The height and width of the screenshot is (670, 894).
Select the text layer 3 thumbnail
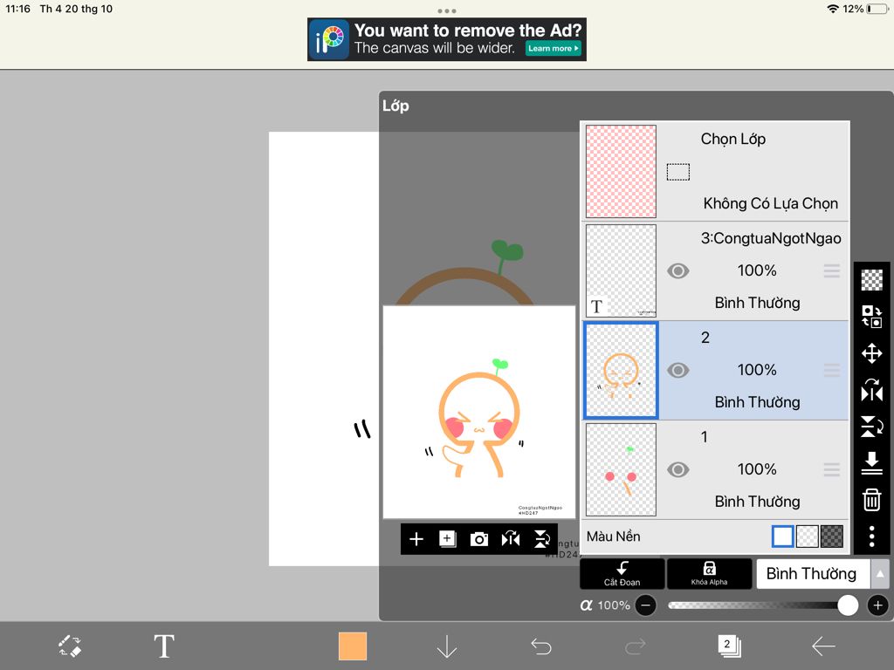621,270
